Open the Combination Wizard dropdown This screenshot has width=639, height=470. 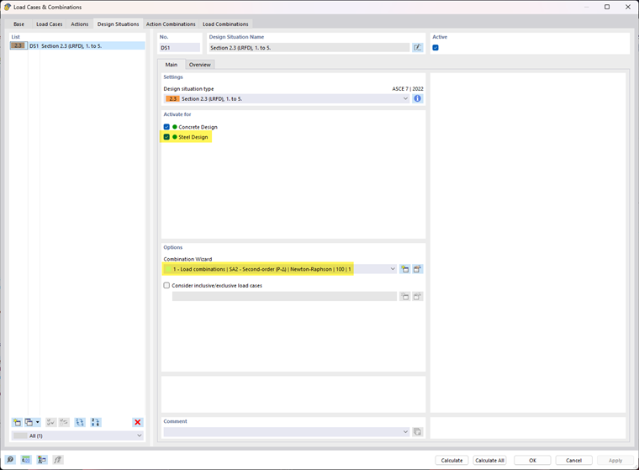[393, 269]
